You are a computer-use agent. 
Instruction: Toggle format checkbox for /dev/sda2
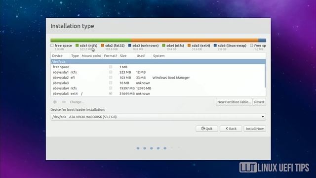click(x=111, y=78)
